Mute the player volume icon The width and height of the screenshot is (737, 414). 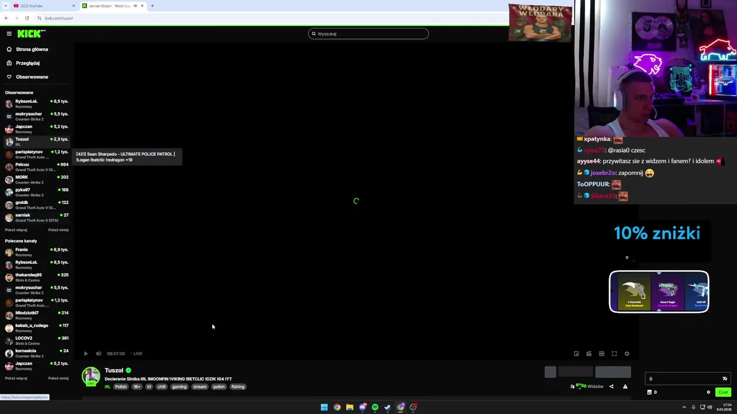pos(98,354)
